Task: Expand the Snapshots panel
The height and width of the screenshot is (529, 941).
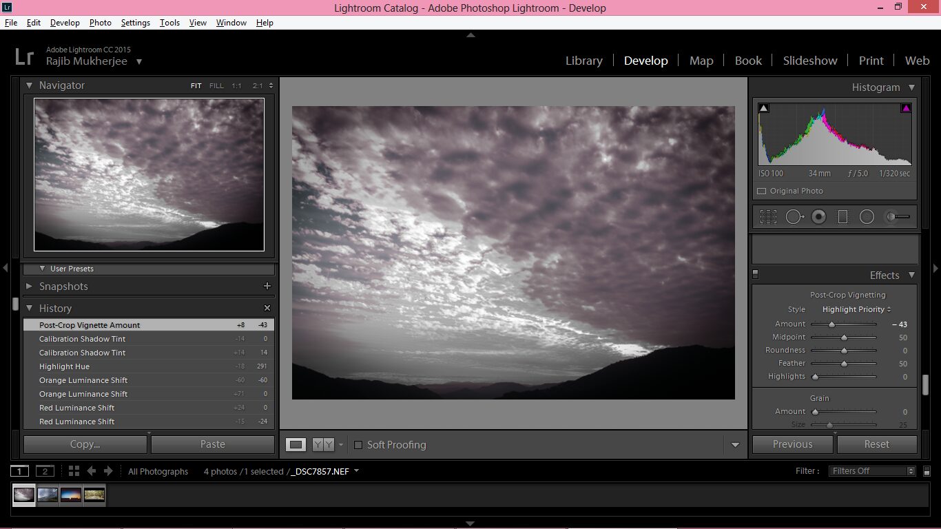Action: (x=30, y=286)
